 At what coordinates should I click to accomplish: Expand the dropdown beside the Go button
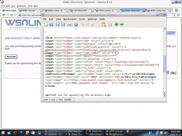(x=167, y=73)
